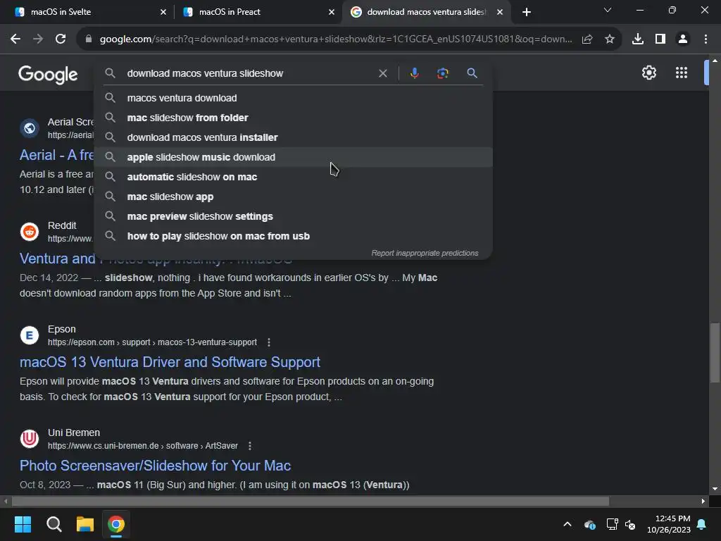The height and width of the screenshot is (541, 721).
Task: Open Chrome downloads icon
Action: point(638,39)
